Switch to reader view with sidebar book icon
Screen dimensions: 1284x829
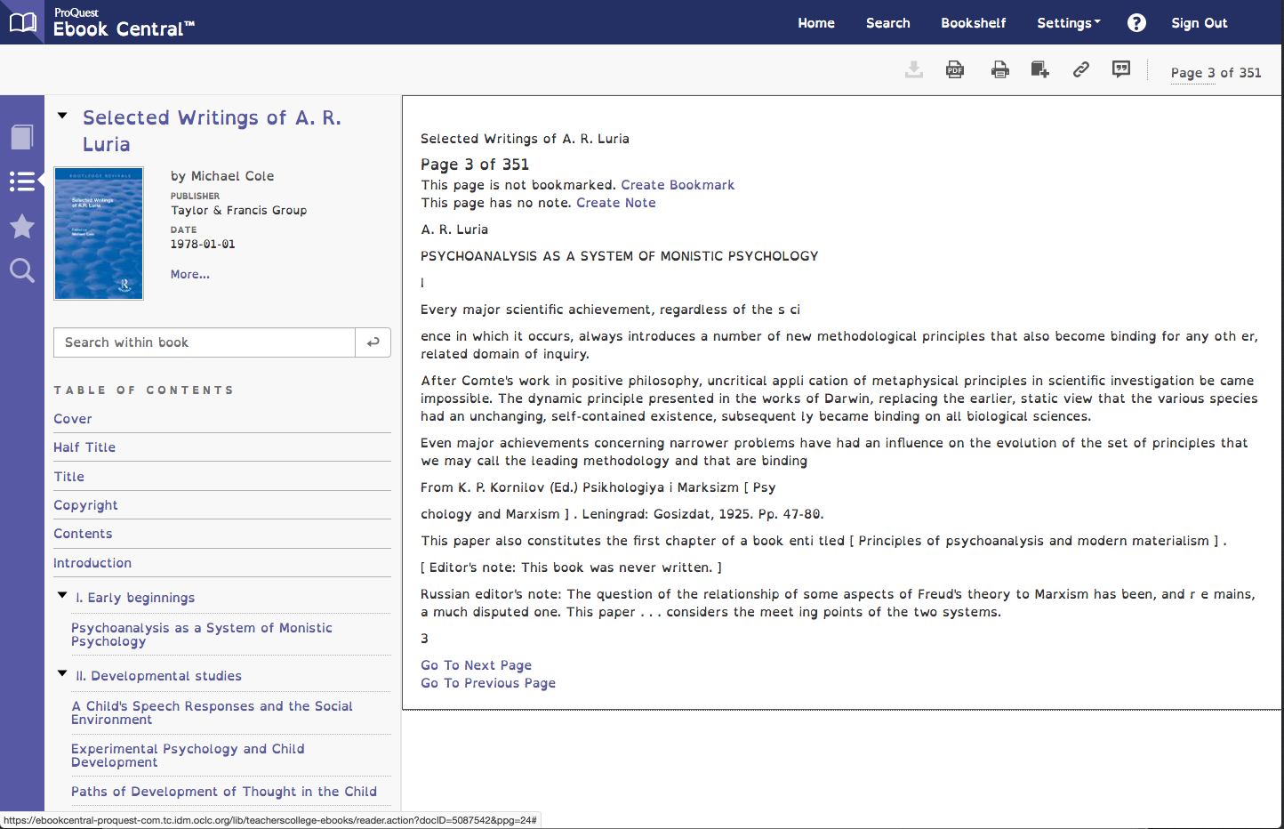click(21, 136)
